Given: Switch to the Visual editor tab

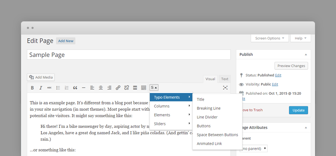Looking at the screenshot, I should 210,79.
